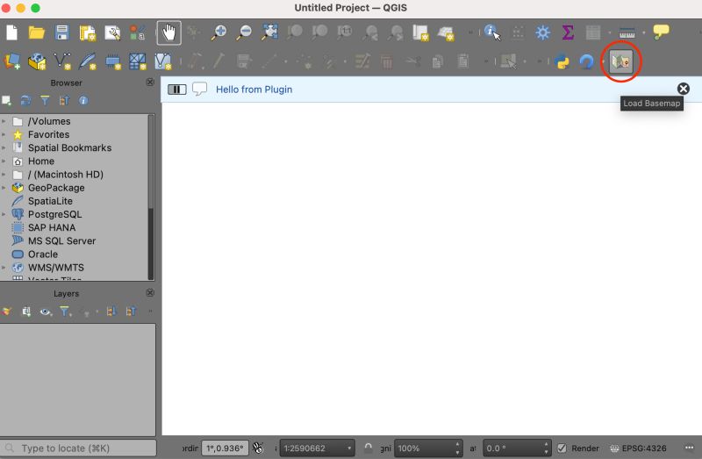Activate the Zoom Out magnifier

tap(245, 32)
